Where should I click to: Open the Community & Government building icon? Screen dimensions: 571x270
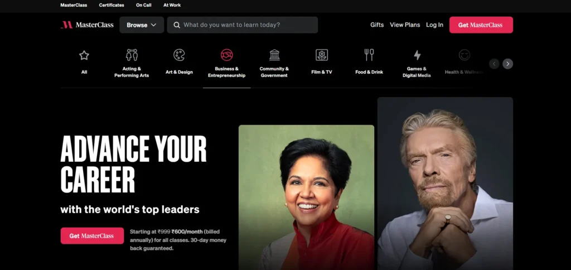[x=274, y=55]
